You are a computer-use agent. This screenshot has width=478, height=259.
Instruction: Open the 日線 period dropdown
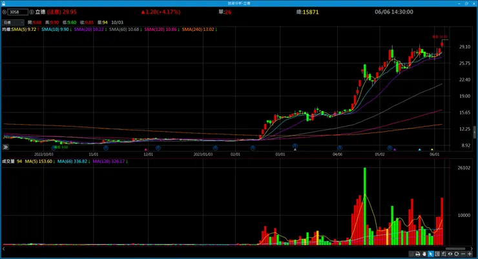(x=13, y=22)
